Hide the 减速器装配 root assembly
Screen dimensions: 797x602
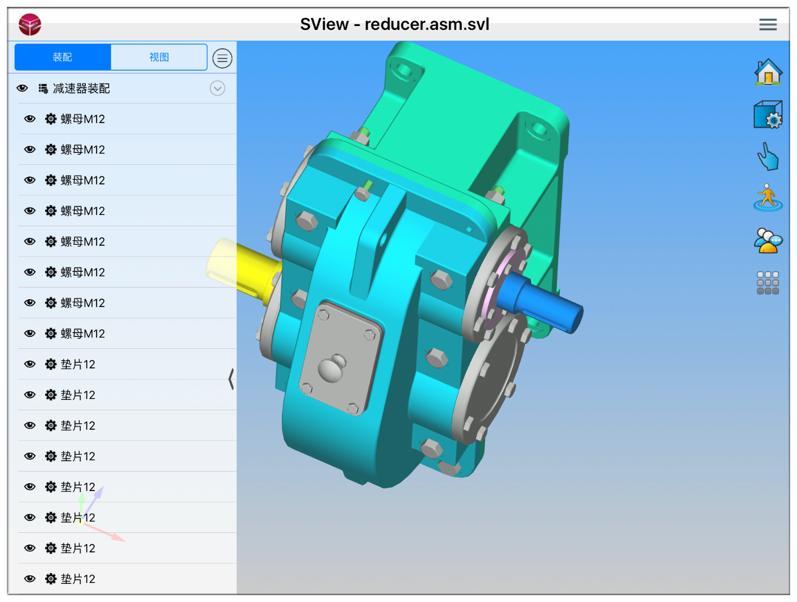coord(22,88)
